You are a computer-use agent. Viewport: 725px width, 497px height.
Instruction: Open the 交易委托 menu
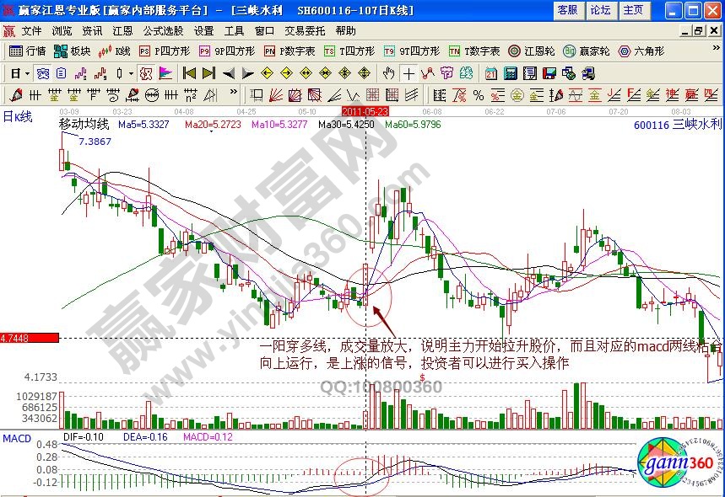pos(305,30)
